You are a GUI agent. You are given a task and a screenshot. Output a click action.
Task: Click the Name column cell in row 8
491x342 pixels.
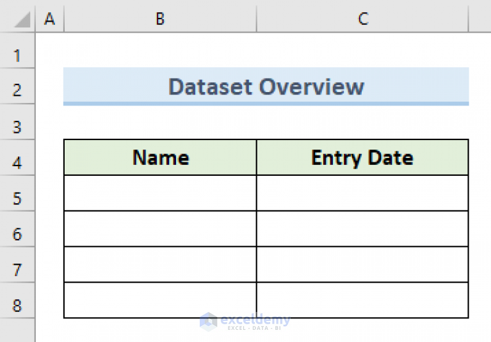160,300
